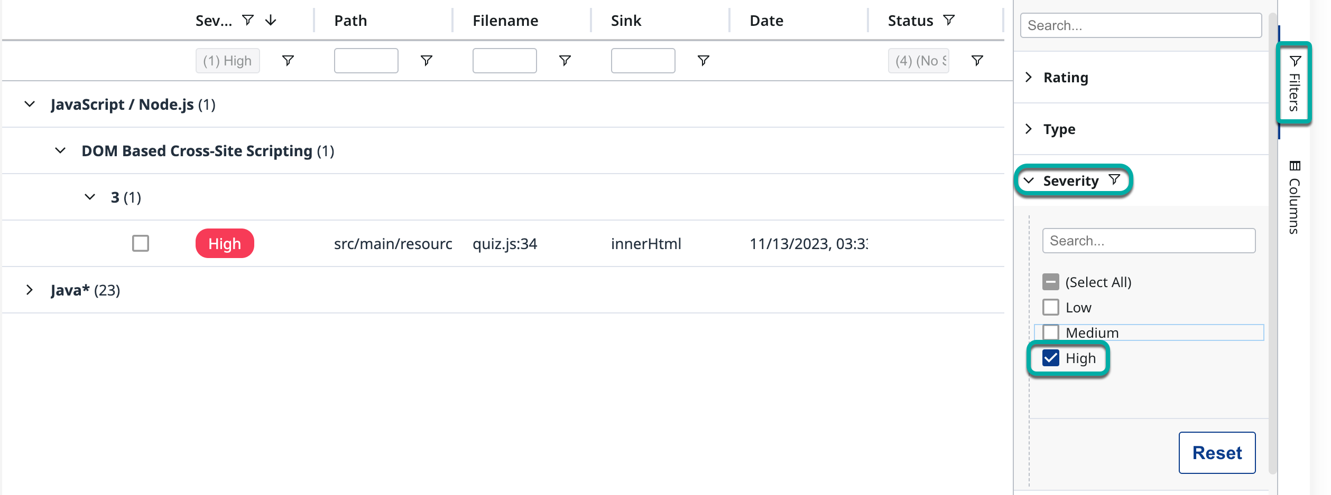Click the Filters side tab
Screen dimensions: 1331x495
point(1294,83)
